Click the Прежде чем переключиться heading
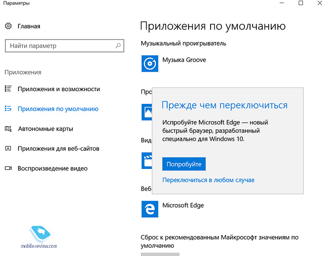Screen dimensions: 328x256 pos(224,105)
